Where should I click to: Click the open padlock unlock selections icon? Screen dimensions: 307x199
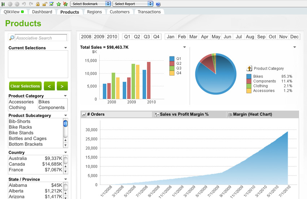[x=44, y=4]
